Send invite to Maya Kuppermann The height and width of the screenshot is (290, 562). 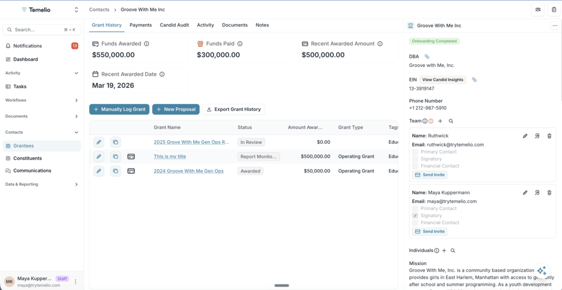tap(430, 231)
